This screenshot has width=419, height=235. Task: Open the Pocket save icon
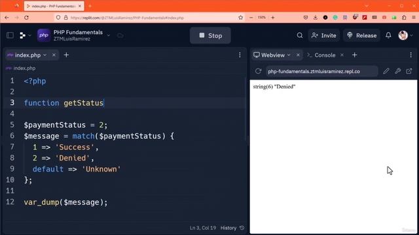click(306, 18)
